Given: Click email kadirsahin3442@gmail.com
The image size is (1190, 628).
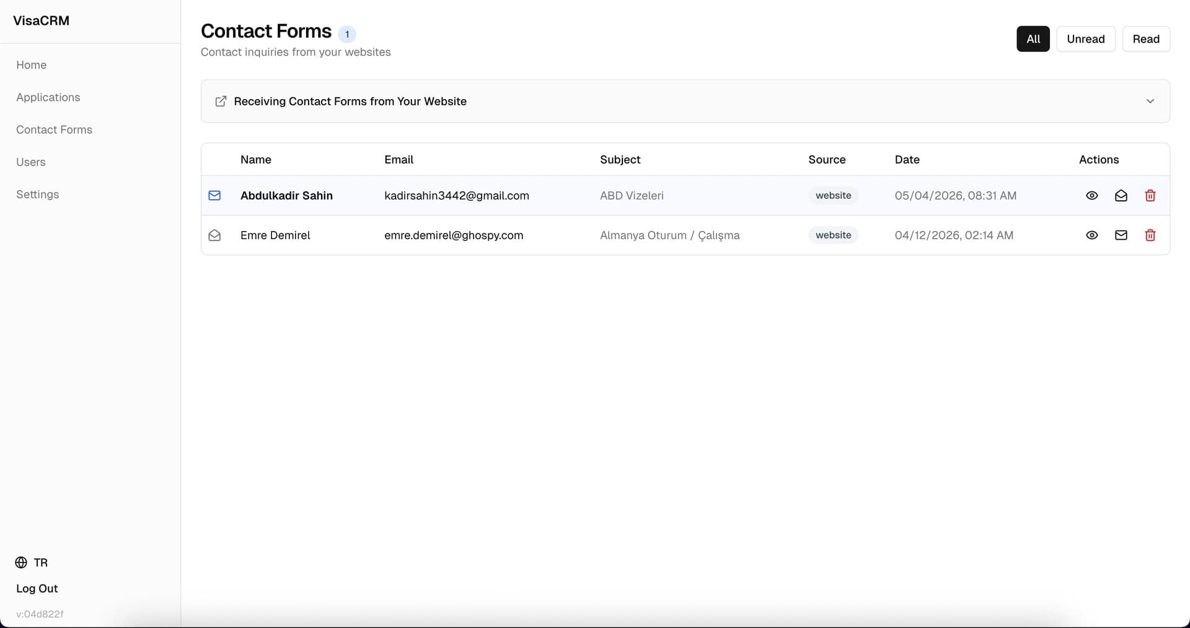Looking at the screenshot, I should click(x=457, y=196).
